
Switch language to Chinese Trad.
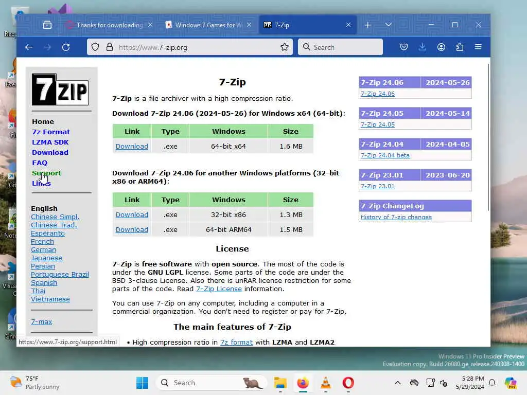click(x=54, y=225)
